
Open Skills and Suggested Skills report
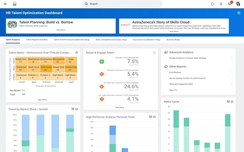tap(181, 84)
